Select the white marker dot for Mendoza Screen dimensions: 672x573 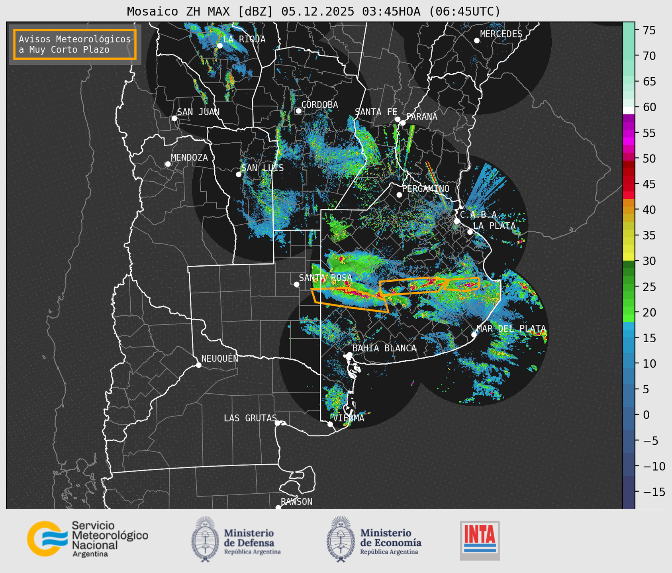(168, 164)
